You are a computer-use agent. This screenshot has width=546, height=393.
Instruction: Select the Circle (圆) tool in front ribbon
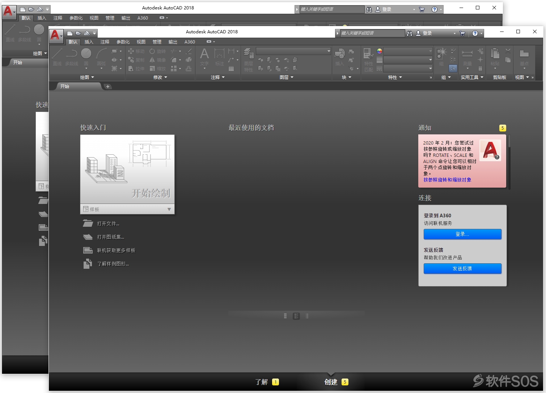pyautogui.click(x=86, y=57)
